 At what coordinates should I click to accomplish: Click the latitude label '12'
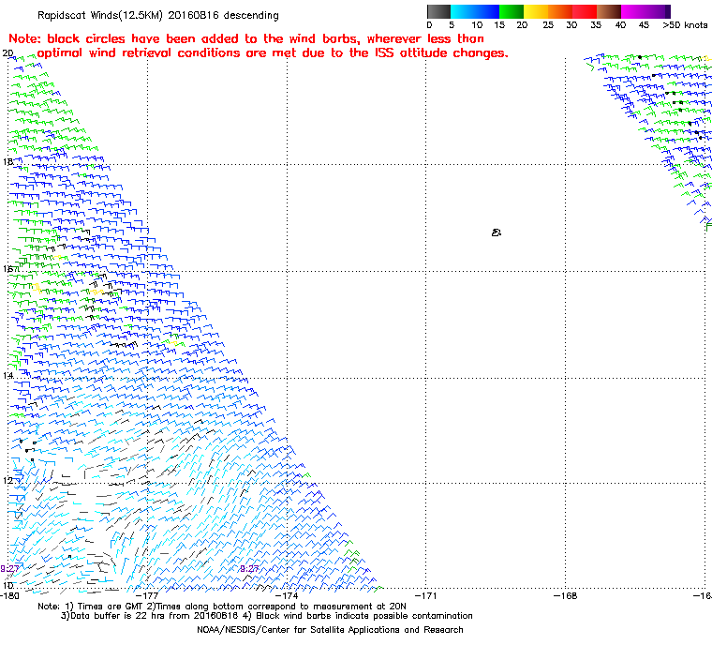(x=7, y=480)
